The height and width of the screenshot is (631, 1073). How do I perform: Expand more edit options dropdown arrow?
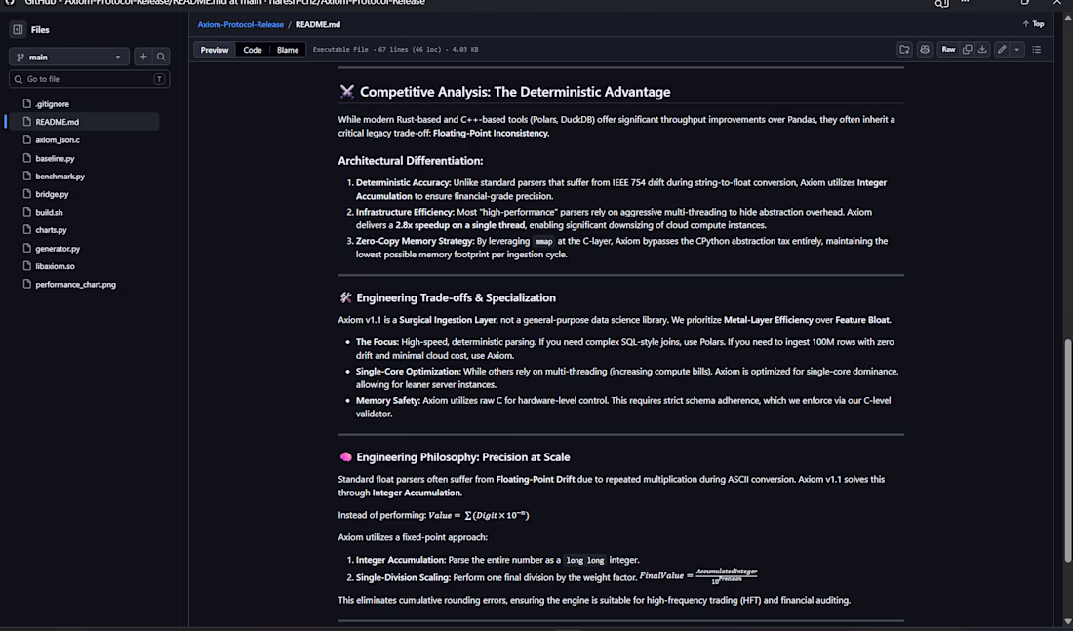click(x=1016, y=50)
